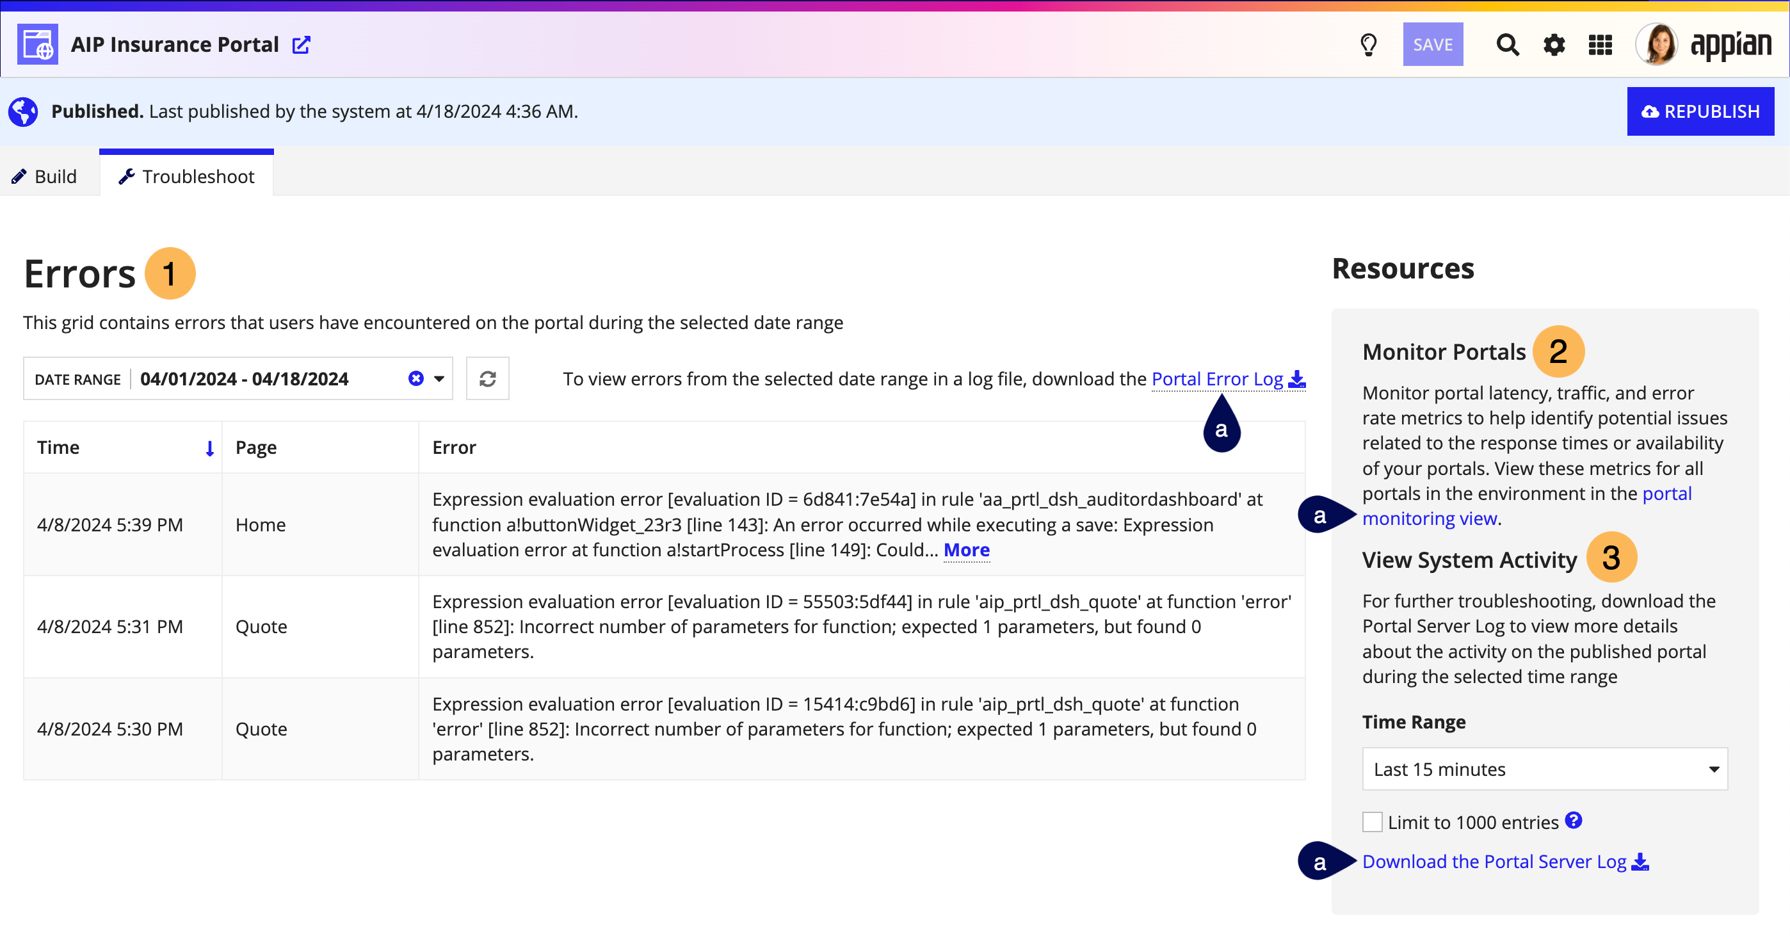Switch to the Build tab
Screen dimensions: 1790x950
click(44, 177)
